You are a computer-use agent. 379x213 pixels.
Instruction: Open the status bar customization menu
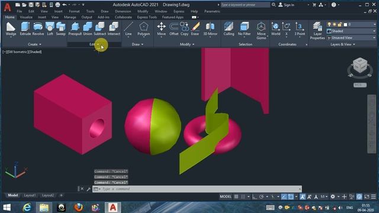(374, 197)
